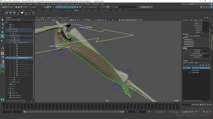This screenshot has width=213, height=119.
Task: Switch to the Custom shelf tab
Action: 76,10
